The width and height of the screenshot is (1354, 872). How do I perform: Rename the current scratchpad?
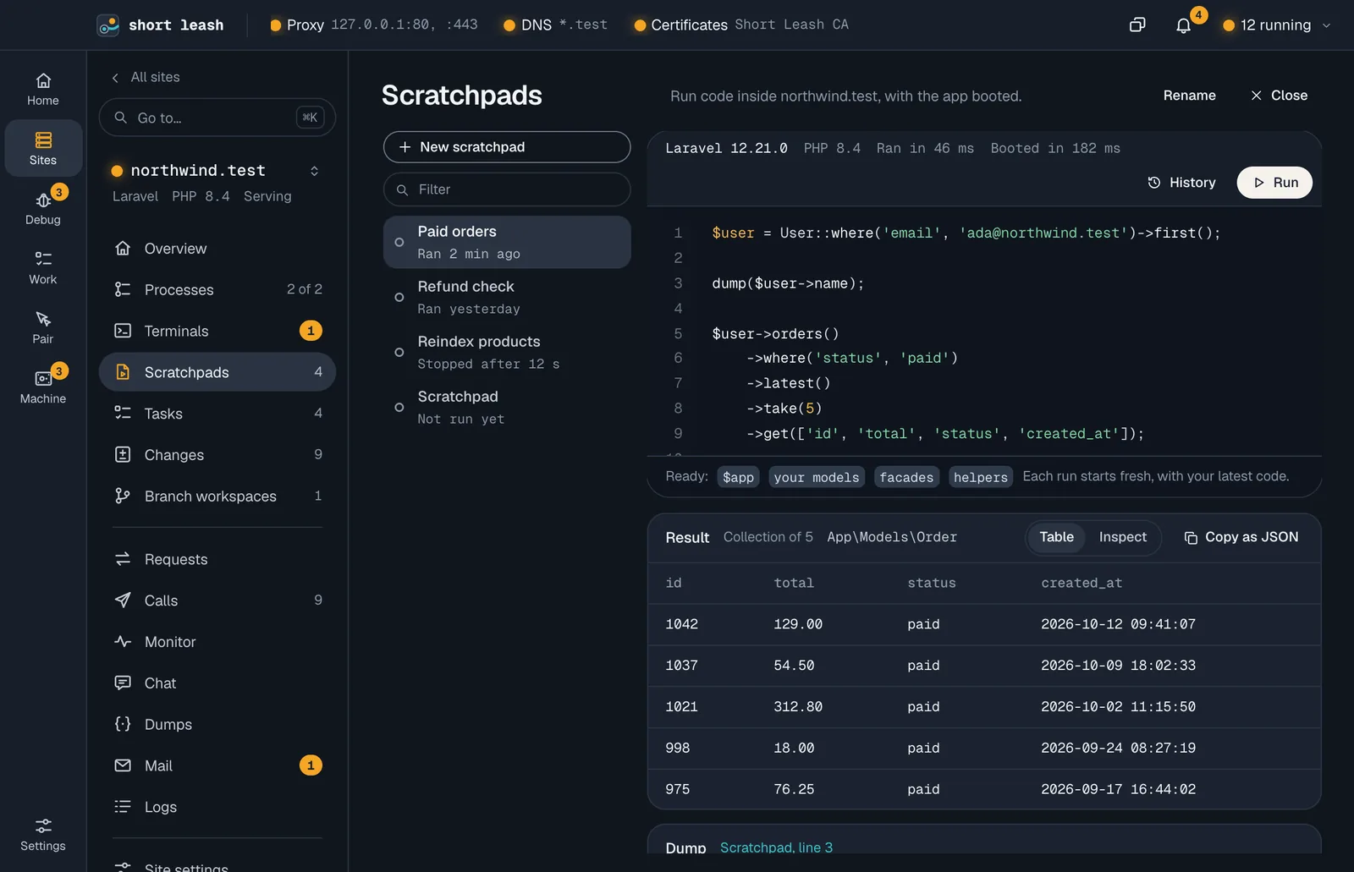[1189, 96]
